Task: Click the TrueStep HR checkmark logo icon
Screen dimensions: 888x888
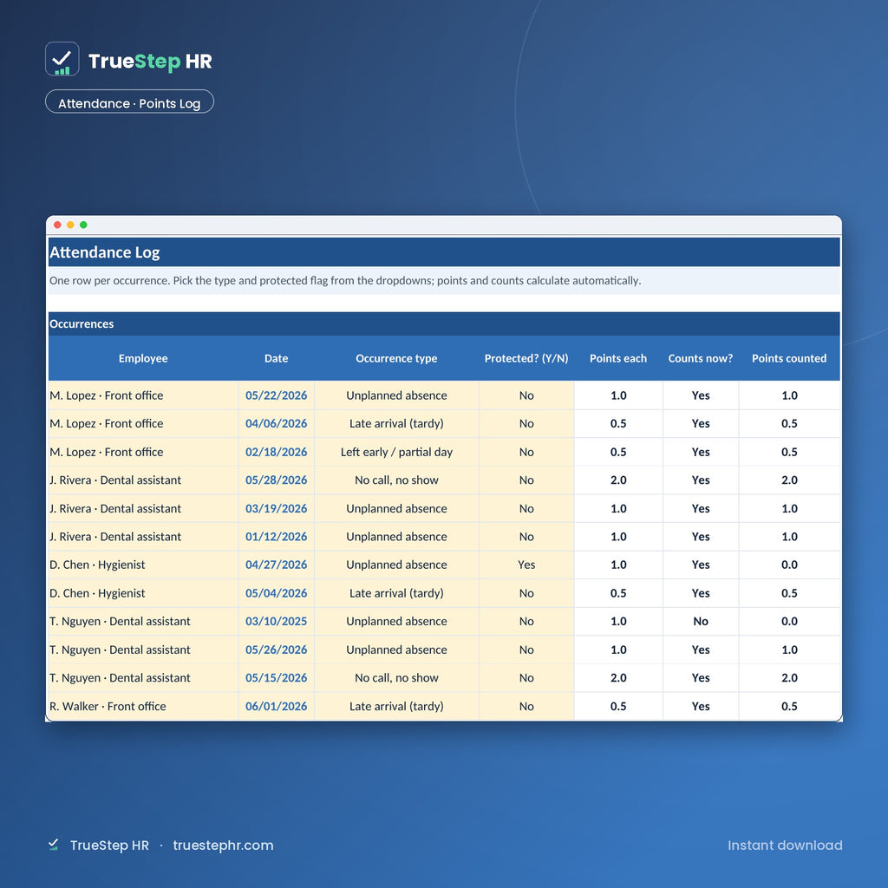Action: pos(62,59)
